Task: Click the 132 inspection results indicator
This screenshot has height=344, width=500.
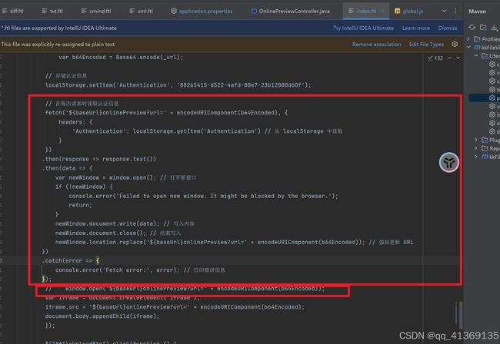Action: coord(435,58)
